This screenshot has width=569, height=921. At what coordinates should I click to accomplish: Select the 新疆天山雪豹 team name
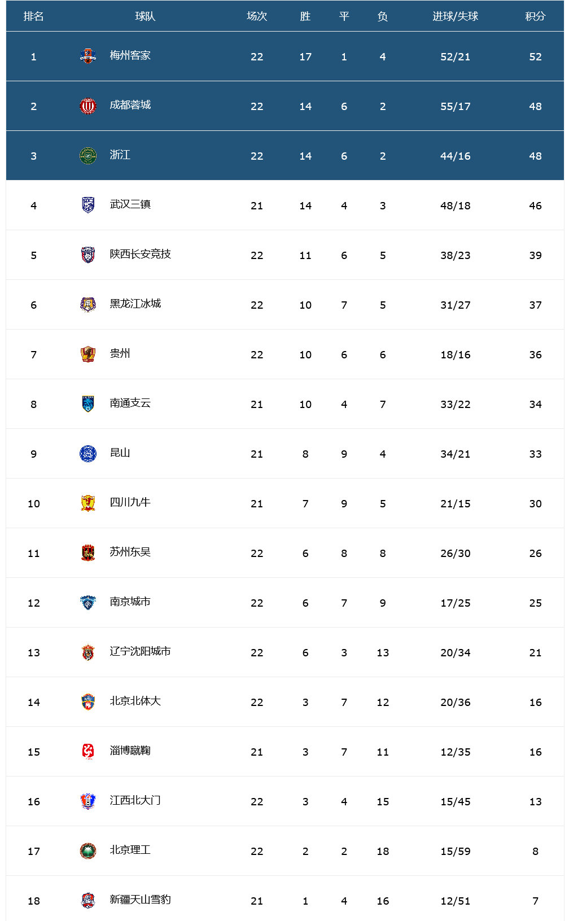[141, 900]
